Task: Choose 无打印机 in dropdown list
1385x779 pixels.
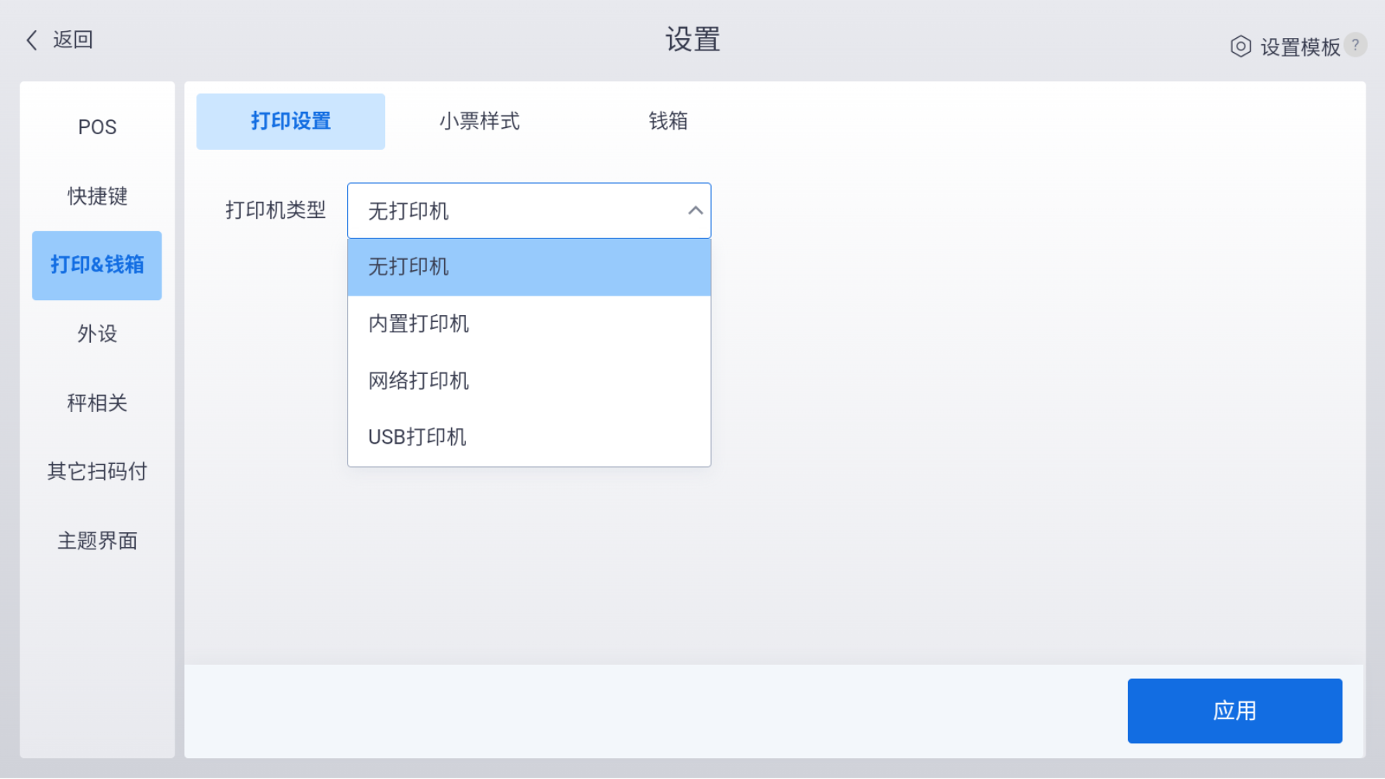Action: [529, 268]
